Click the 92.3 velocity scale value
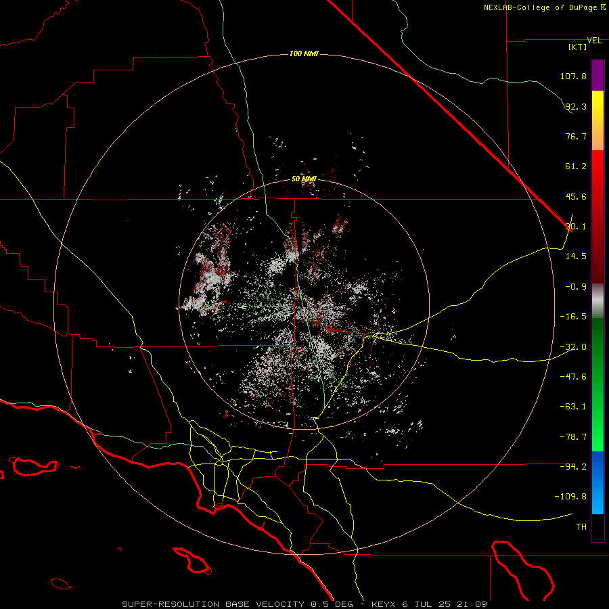The image size is (609, 609). click(x=576, y=106)
